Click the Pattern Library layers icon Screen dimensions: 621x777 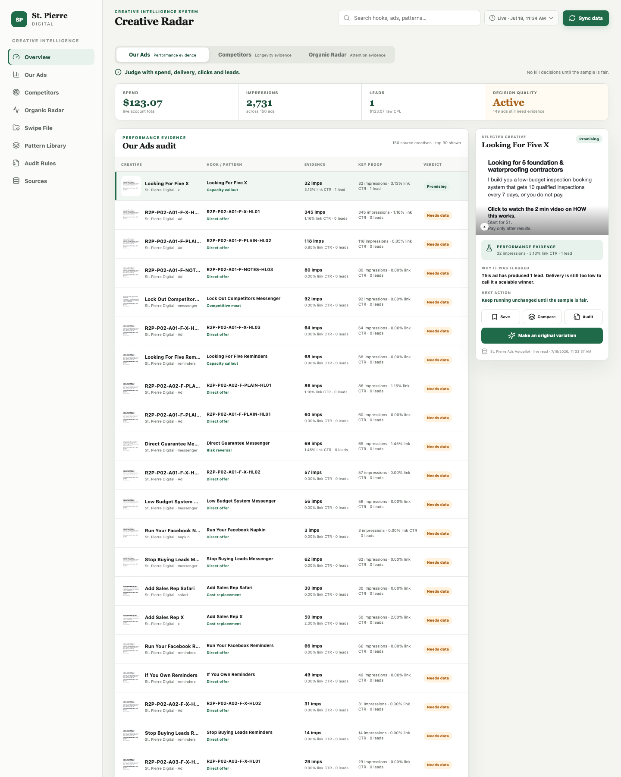(16, 145)
